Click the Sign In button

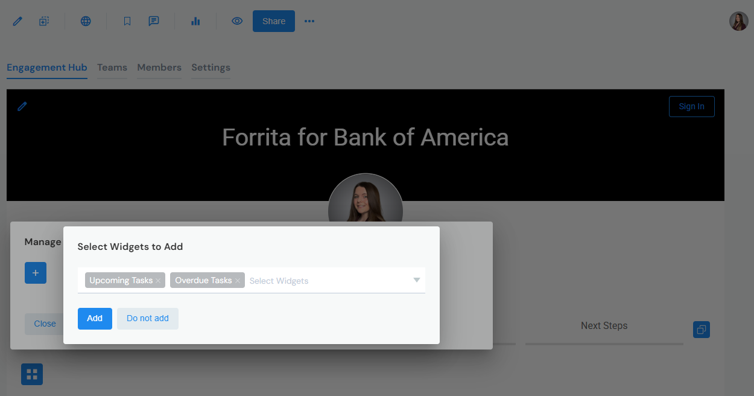(x=691, y=106)
